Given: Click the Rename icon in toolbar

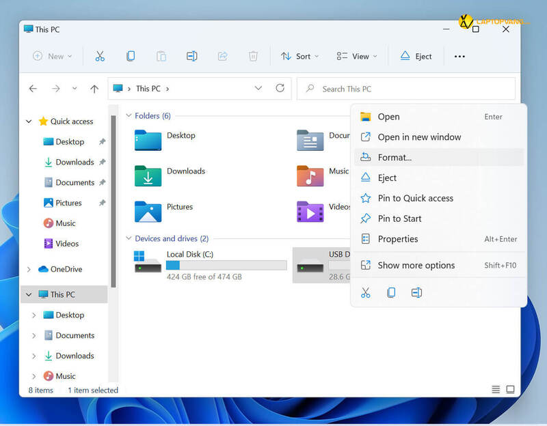Looking at the screenshot, I should (x=192, y=56).
